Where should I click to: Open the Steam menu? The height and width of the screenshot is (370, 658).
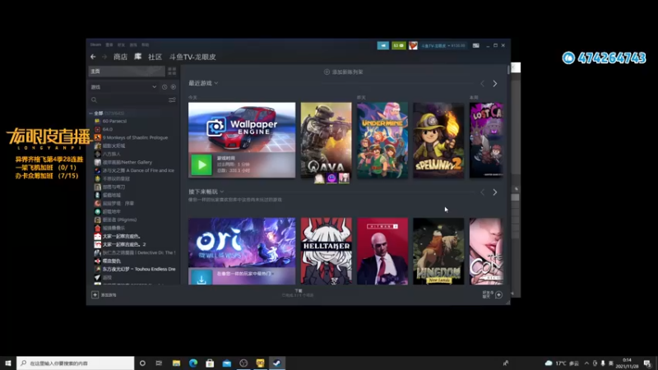click(x=95, y=44)
